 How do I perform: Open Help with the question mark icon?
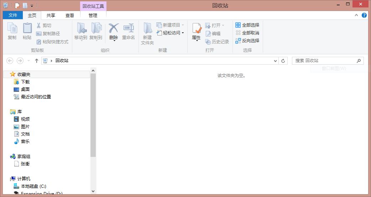click(364, 15)
